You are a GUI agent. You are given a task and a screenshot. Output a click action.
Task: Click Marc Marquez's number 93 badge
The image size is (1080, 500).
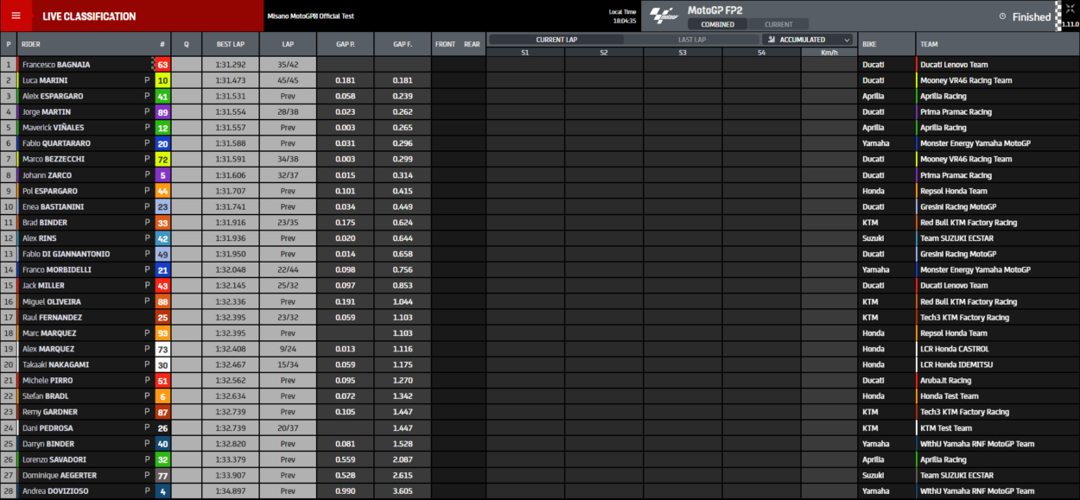[x=162, y=333]
